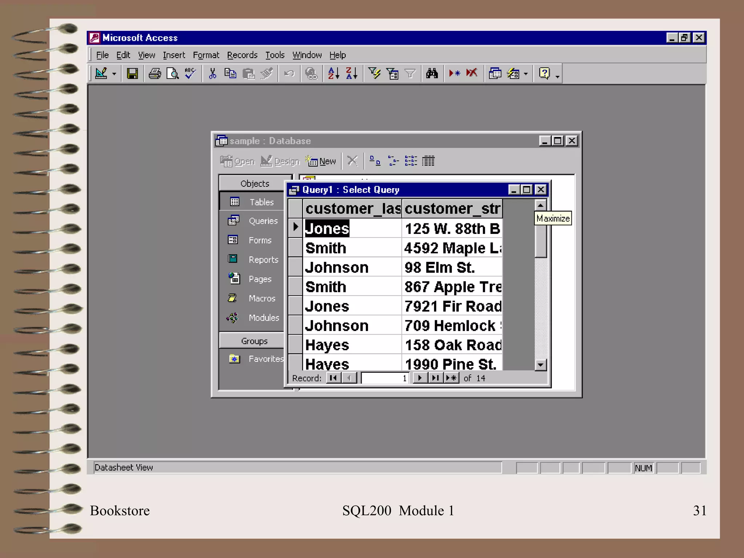Click the Print icon

click(155, 74)
